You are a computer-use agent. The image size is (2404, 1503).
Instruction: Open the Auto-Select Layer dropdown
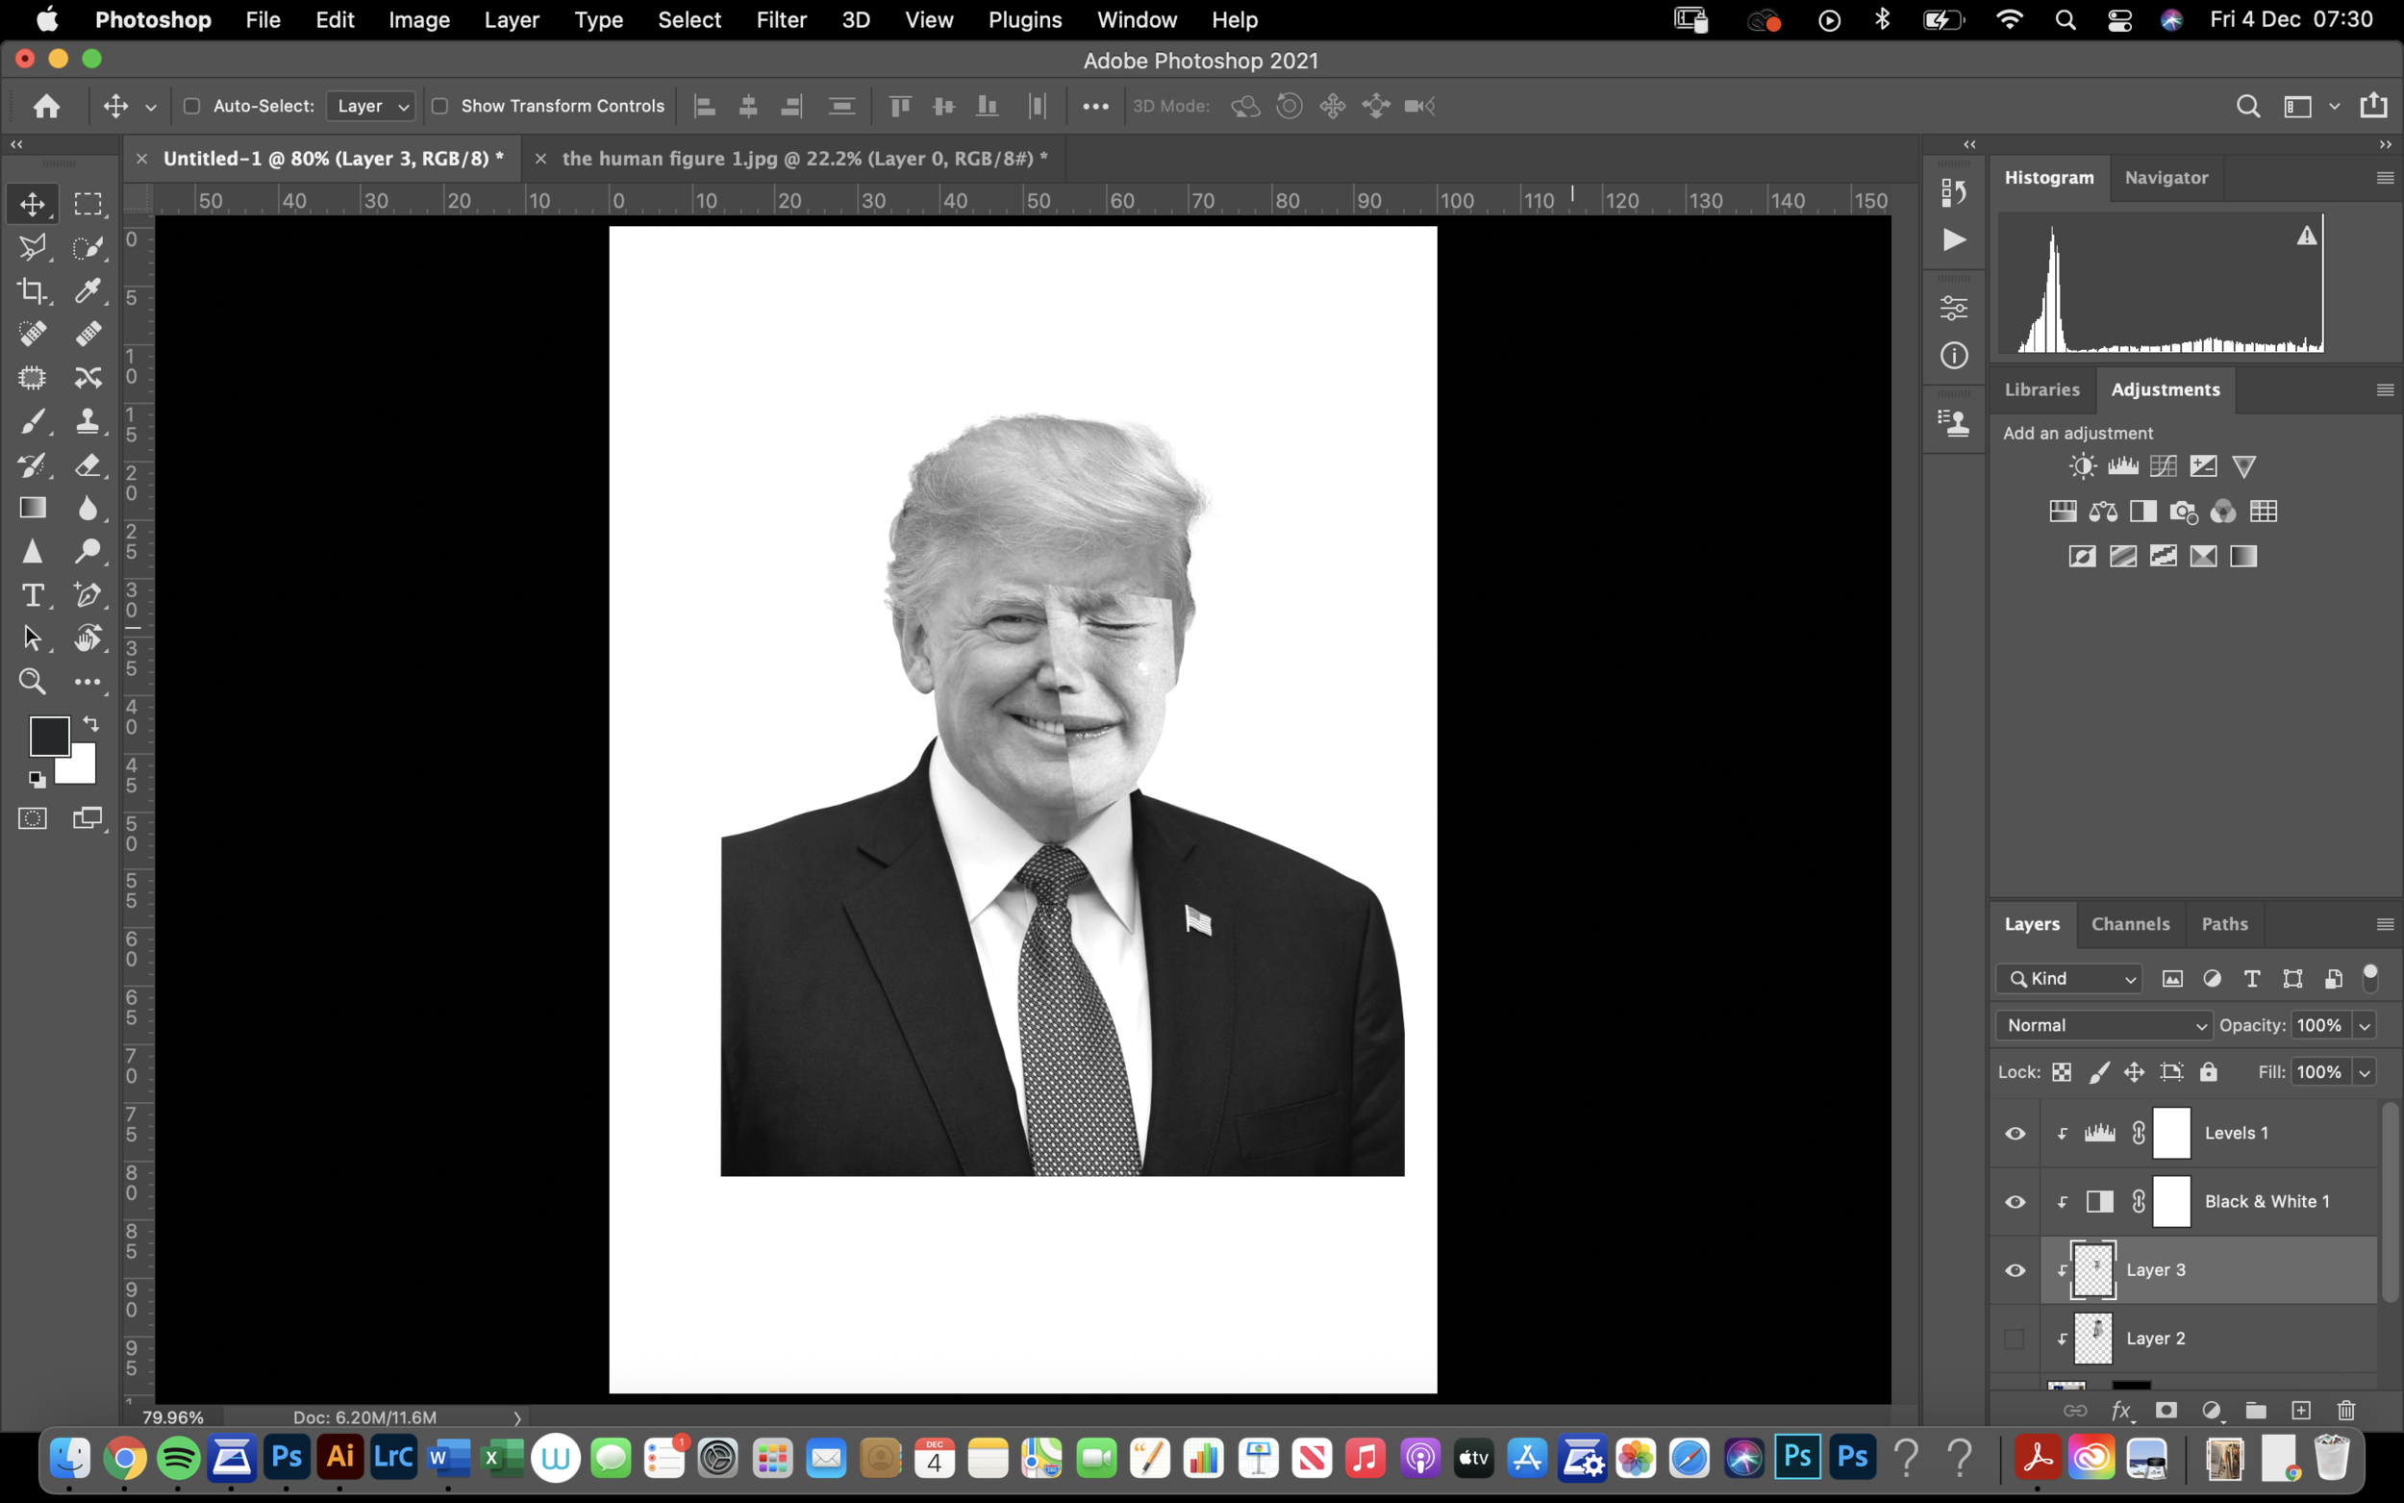pos(370,106)
